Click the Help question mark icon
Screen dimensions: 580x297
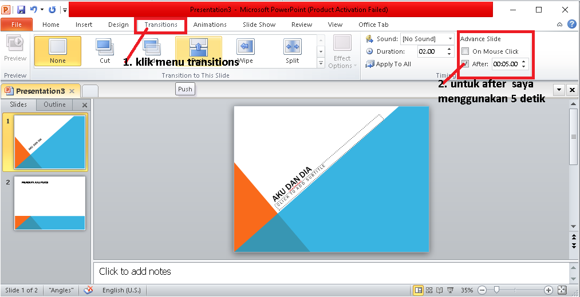[x=571, y=25]
